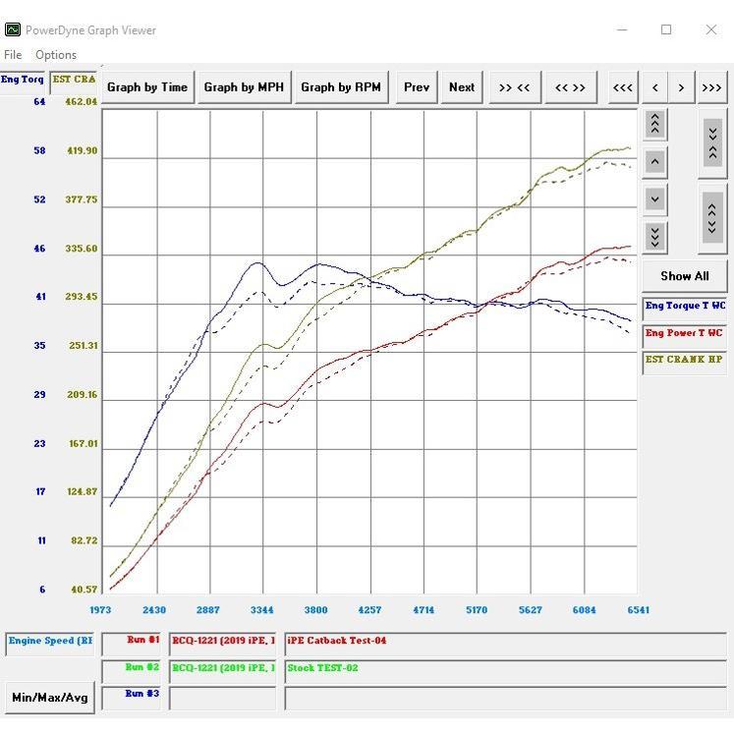Open the Options menu
734x734 pixels.
click(x=55, y=55)
